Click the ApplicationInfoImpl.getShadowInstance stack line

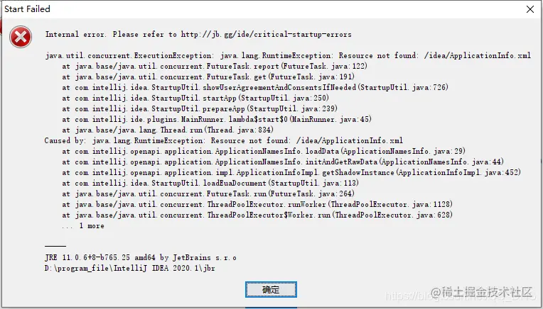coord(291,173)
